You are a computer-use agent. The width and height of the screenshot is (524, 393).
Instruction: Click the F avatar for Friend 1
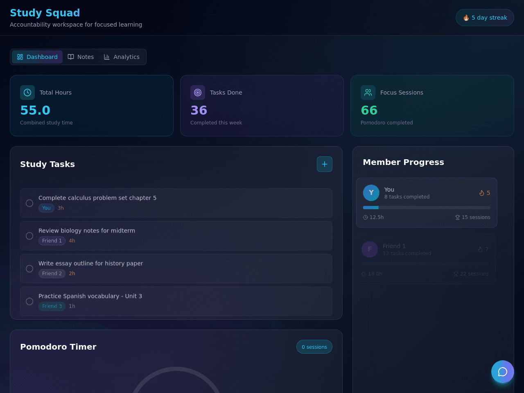point(370,249)
